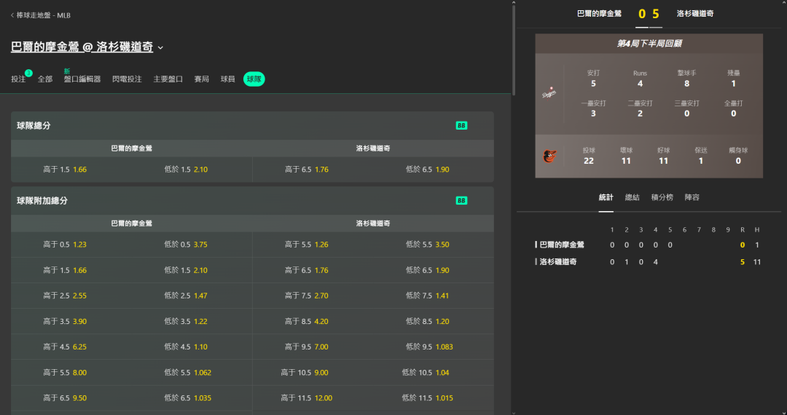This screenshot has width=787, height=415.
Task: Select the 主要盤口 tab
Action: (x=168, y=79)
